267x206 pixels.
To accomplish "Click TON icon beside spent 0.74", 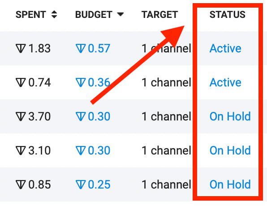I will (21, 82).
